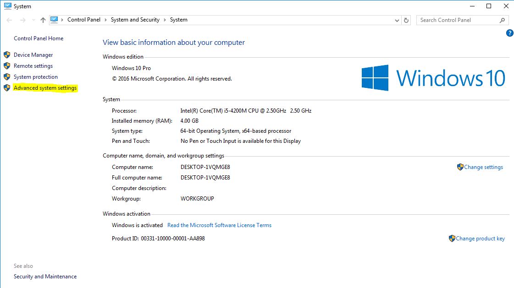Viewport: 514px width, 288px height.
Task: Click the Control Panel icon in the address bar
Action: tap(55, 20)
